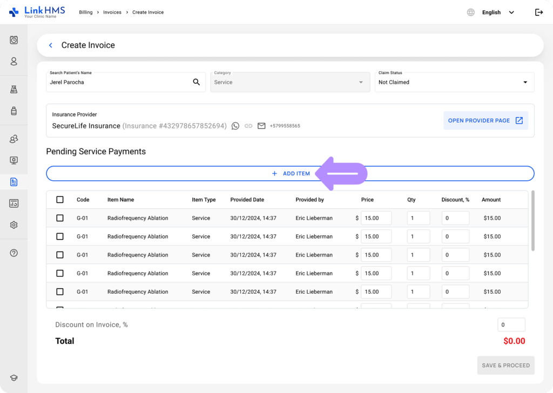Screen dimensions: 553x393
Task: Go back using the Create Invoice arrow
Action: [51, 45]
